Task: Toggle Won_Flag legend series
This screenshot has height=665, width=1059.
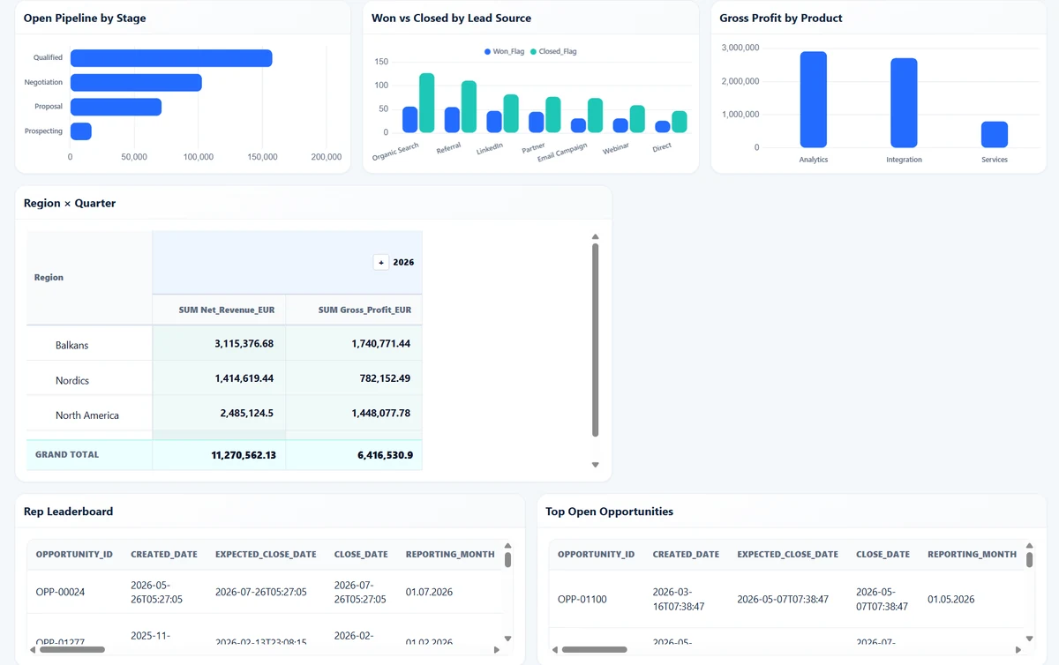Action: coord(504,51)
